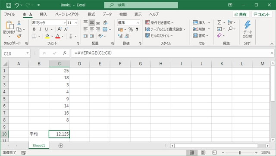The image size is (276, 156).
Task: Open セルのスタイル cell styles dropdown
Action: tap(159, 36)
